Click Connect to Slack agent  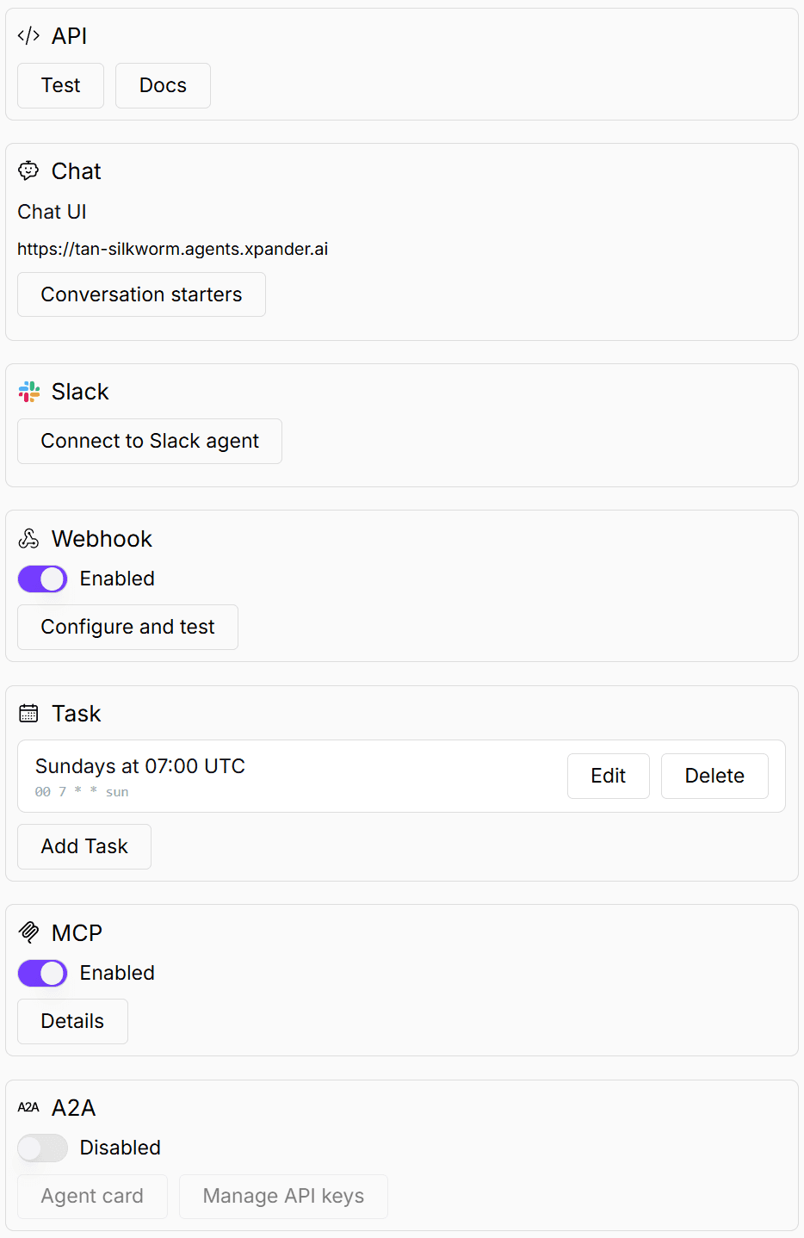[150, 441]
